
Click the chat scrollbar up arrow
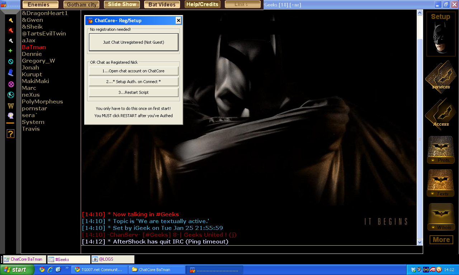(420, 13)
